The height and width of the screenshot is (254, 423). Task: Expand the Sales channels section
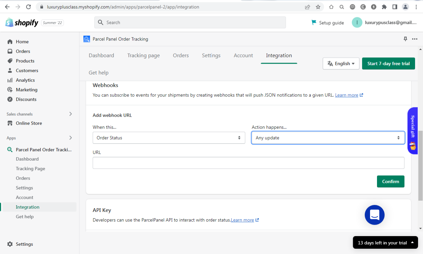click(70, 114)
